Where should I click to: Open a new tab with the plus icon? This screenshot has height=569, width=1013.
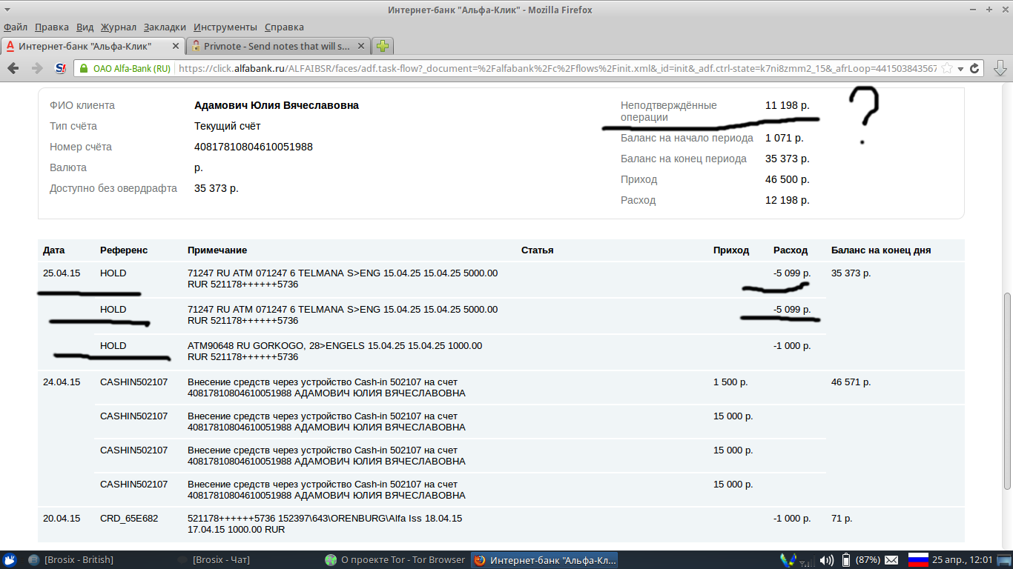click(382, 46)
